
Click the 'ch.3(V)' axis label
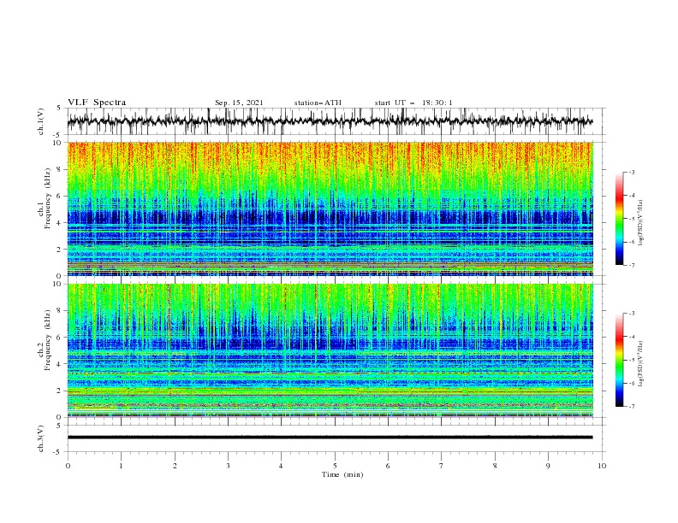41,438
